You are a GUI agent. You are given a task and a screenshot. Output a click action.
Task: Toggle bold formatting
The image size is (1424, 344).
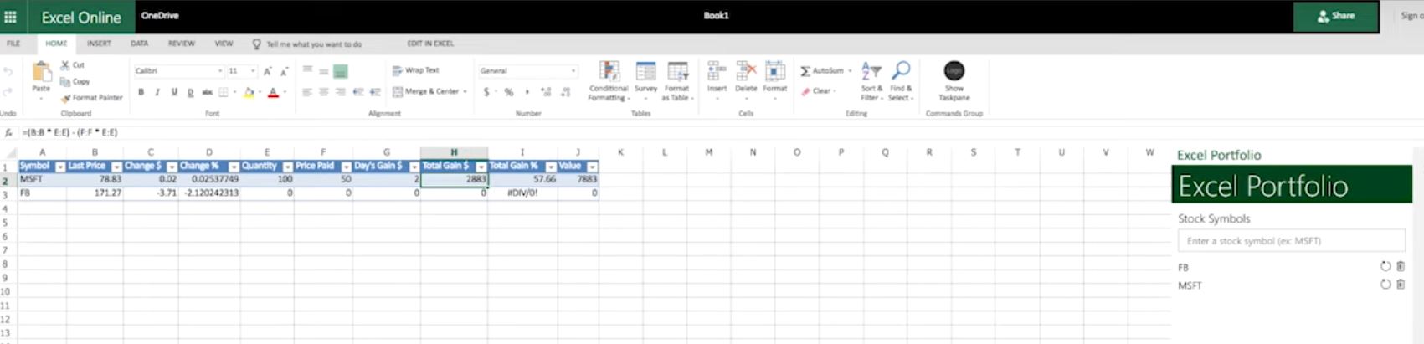(141, 92)
